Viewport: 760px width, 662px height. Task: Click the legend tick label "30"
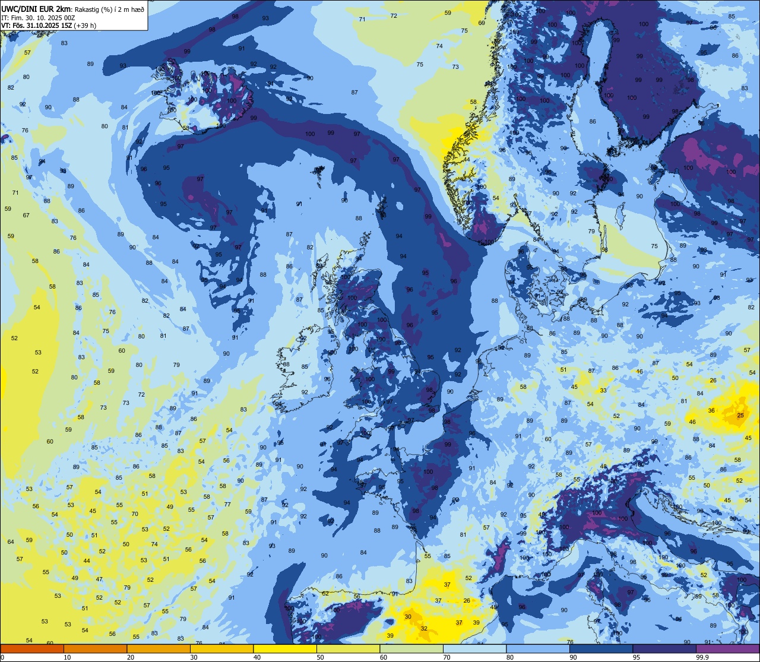[x=194, y=657]
